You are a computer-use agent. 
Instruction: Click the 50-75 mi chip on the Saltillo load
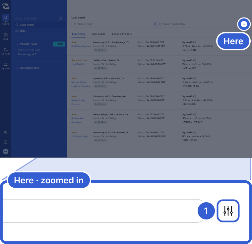click(x=100, y=68)
